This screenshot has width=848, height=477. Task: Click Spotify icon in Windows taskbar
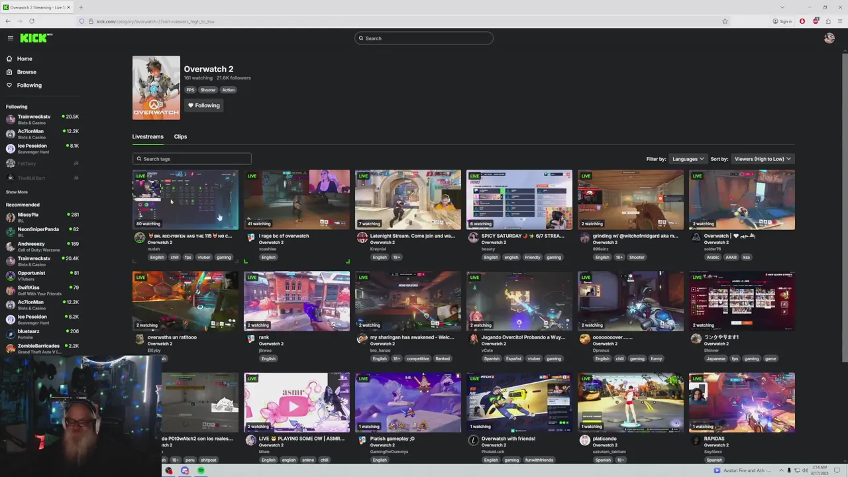(201, 471)
